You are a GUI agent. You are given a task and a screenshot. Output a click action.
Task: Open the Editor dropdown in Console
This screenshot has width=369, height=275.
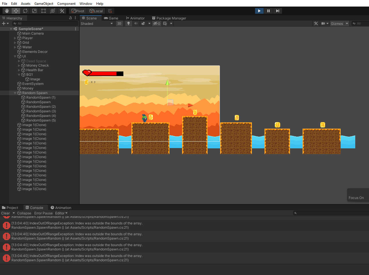[61, 213]
